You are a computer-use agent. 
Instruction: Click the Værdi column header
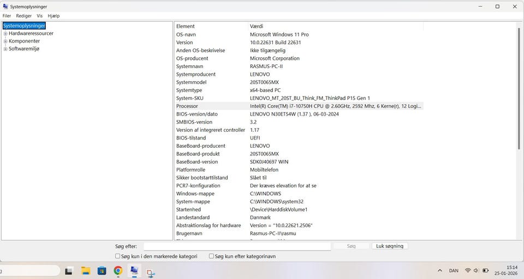(x=336, y=26)
